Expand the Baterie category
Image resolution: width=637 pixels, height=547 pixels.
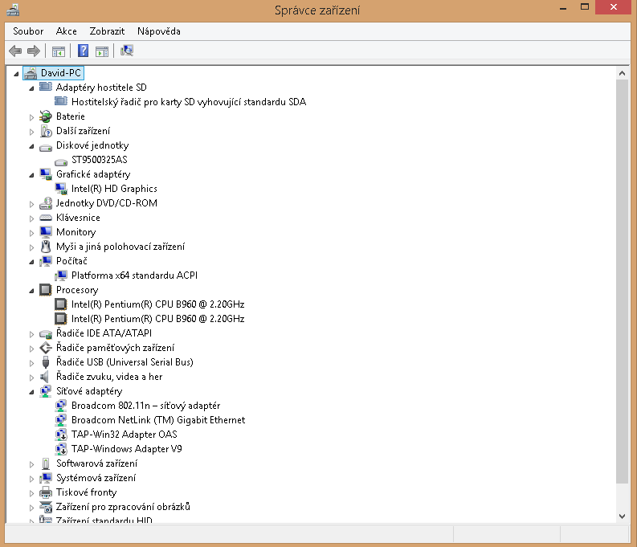[31, 117]
